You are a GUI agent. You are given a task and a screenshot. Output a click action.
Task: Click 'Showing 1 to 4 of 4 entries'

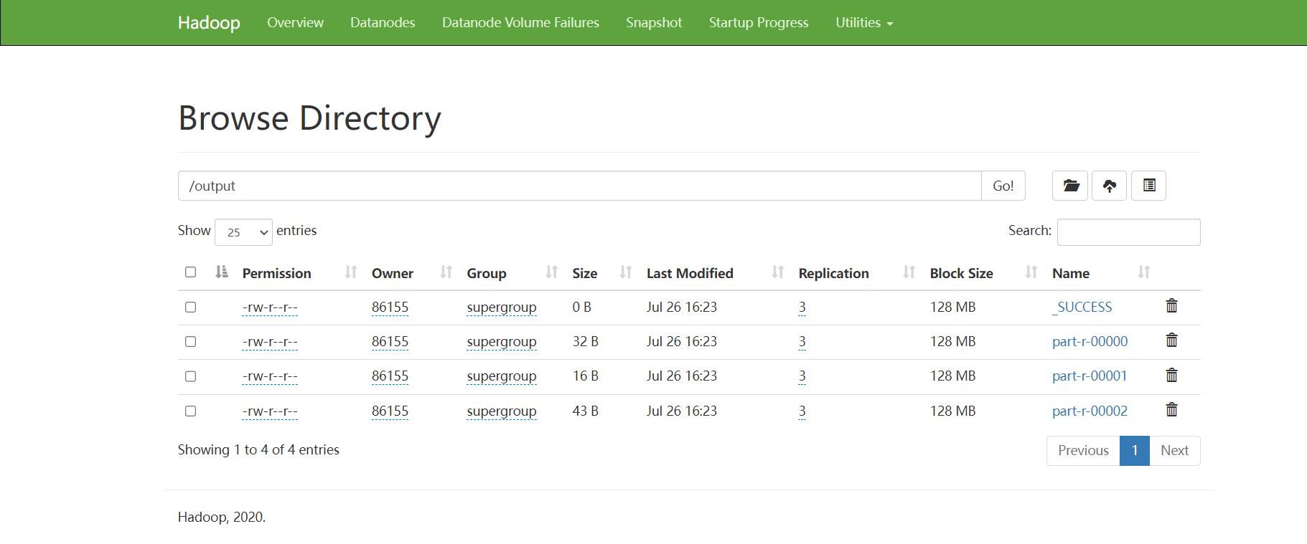point(258,450)
